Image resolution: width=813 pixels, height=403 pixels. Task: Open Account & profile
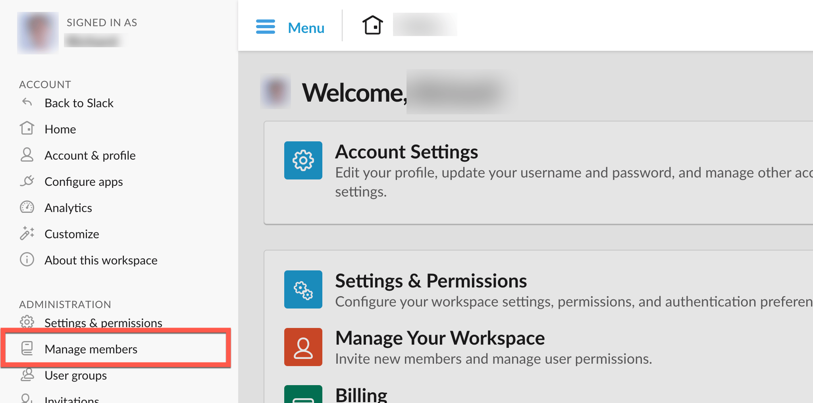click(x=90, y=155)
